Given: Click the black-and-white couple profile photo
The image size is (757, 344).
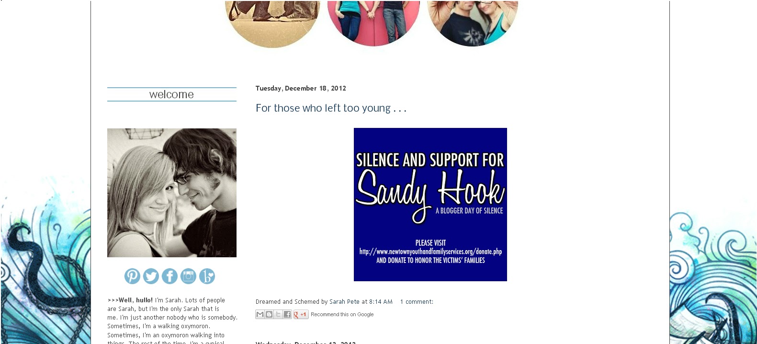Looking at the screenshot, I should click(172, 193).
